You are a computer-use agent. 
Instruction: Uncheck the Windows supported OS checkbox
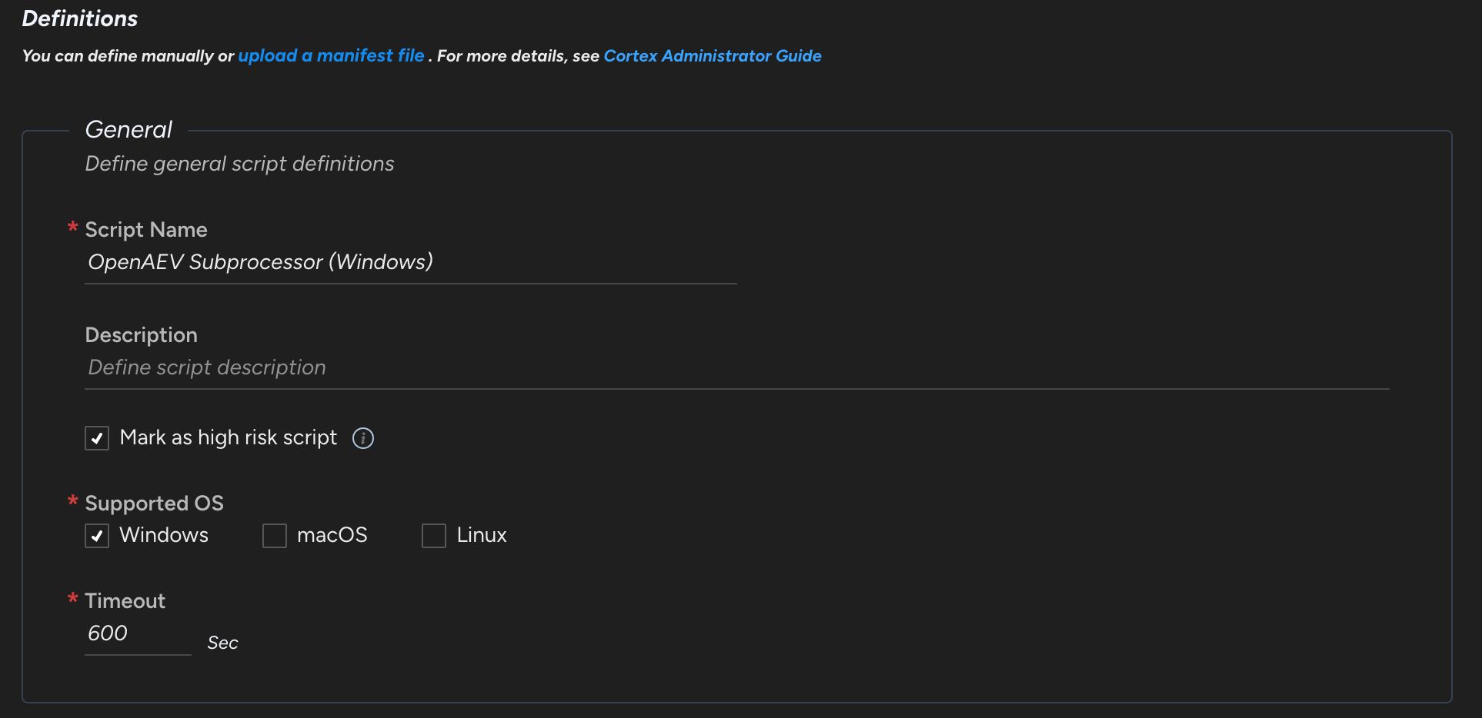(97, 536)
